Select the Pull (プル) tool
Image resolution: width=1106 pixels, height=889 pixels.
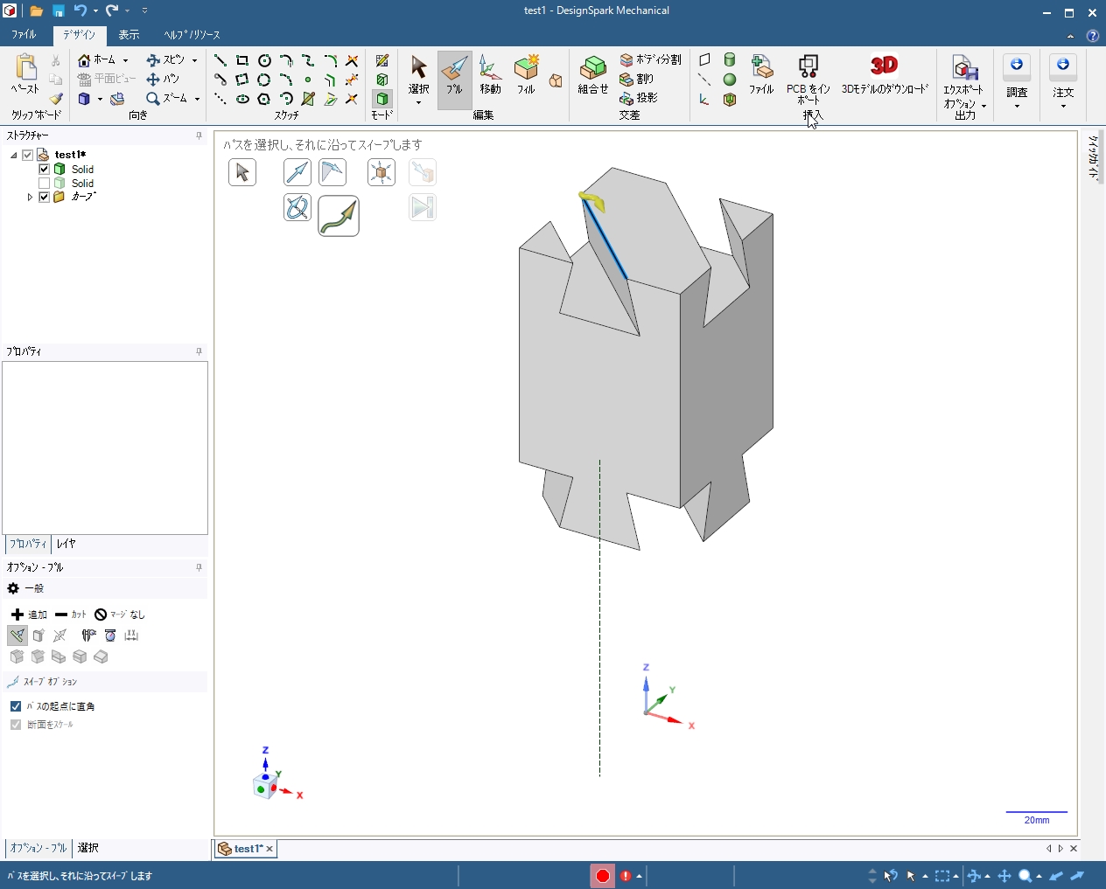454,75
